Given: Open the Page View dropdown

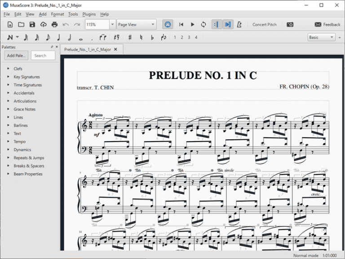Looking at the screenshot, I should (137, 24).
